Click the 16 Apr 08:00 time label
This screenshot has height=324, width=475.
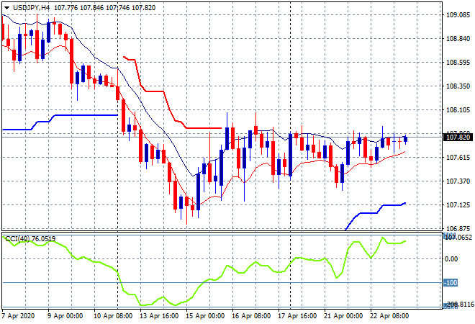click(x=251, y=316)
